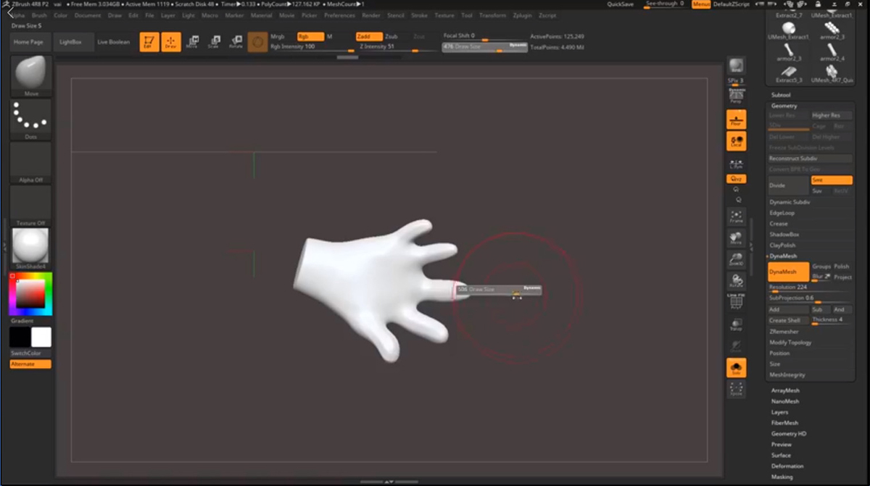Collapse the Geometry section header
Viewport: 870px width, 486px height.
click(784, 106)
